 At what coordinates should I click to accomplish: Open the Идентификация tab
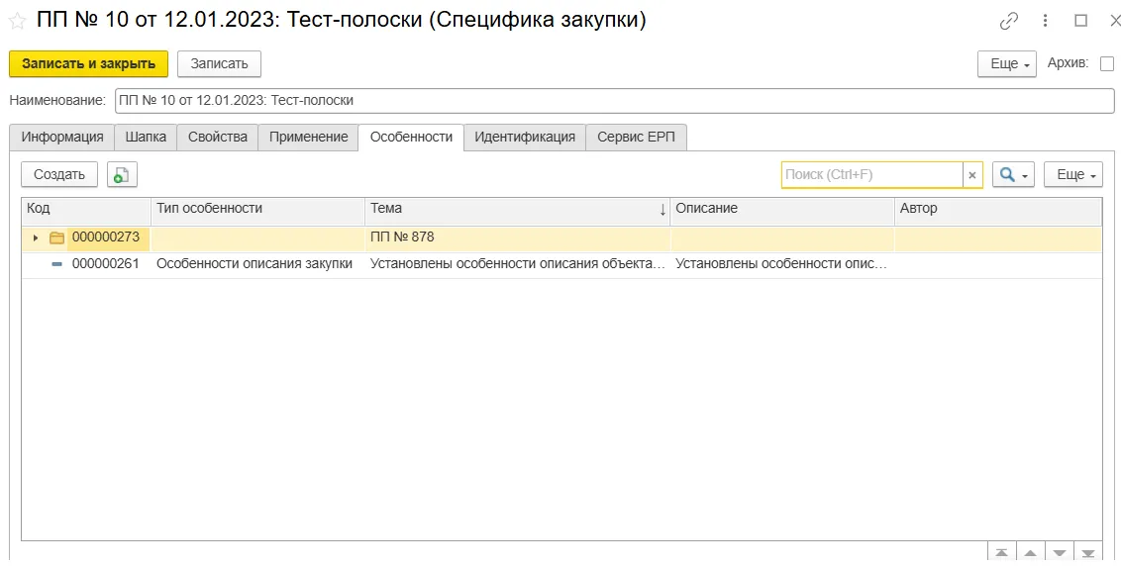click(x=525, y=138)
